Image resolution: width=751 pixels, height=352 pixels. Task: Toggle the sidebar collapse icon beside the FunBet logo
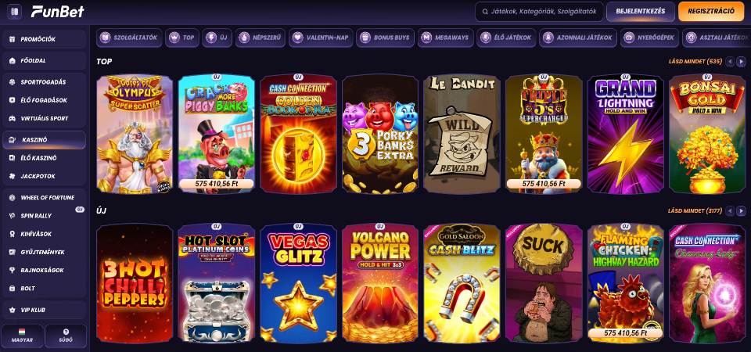point(14,12)
